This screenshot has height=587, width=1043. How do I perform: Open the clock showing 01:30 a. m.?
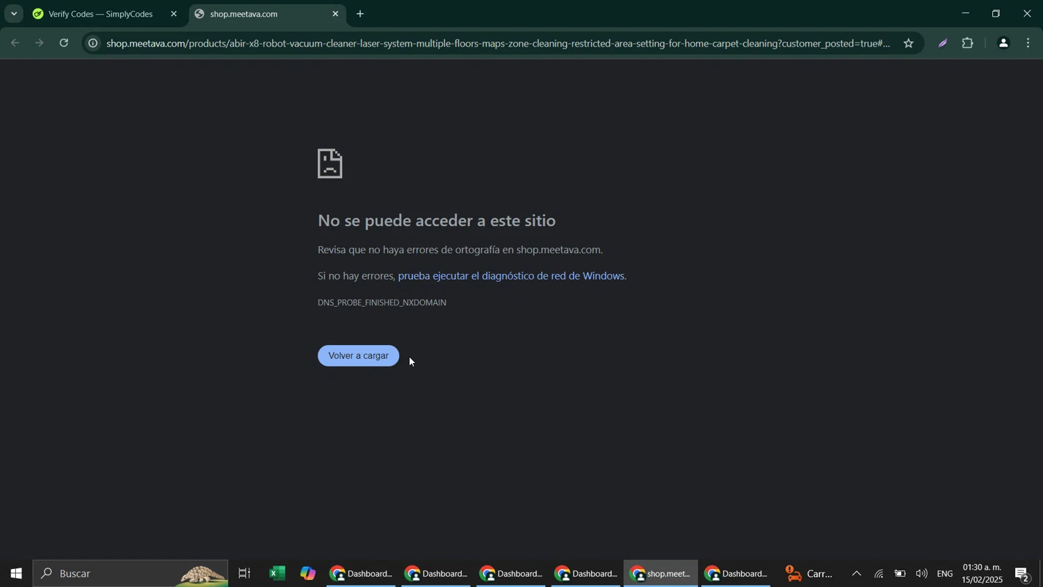(983, 574)
